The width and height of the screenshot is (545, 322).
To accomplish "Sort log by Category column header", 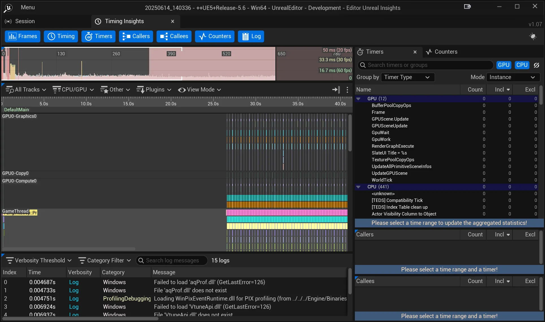I will [x=125, y=273].
